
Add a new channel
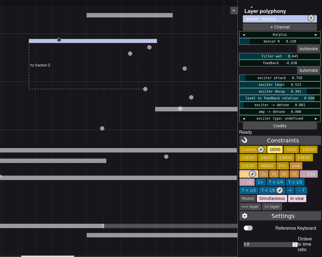[280, 27]
